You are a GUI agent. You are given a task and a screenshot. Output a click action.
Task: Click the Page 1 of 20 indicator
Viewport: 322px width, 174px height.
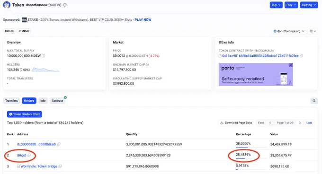[x=285, y=123]
